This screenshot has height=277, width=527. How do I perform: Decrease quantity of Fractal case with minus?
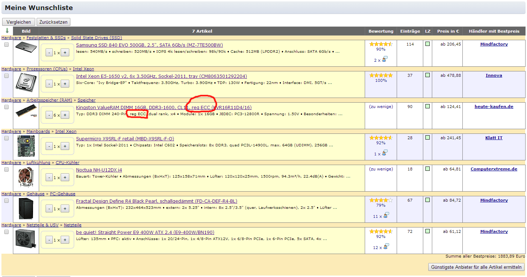point(49,209)
